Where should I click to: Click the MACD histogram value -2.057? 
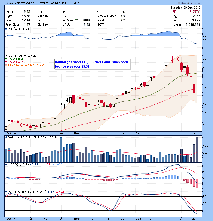point(58,165)
